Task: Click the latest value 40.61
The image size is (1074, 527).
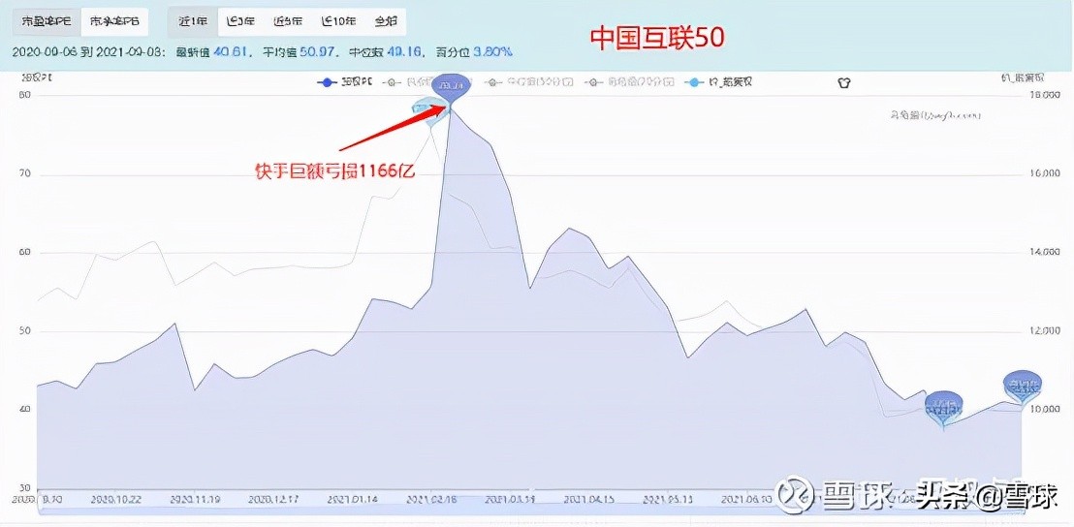Action: [x=232, y=52]
